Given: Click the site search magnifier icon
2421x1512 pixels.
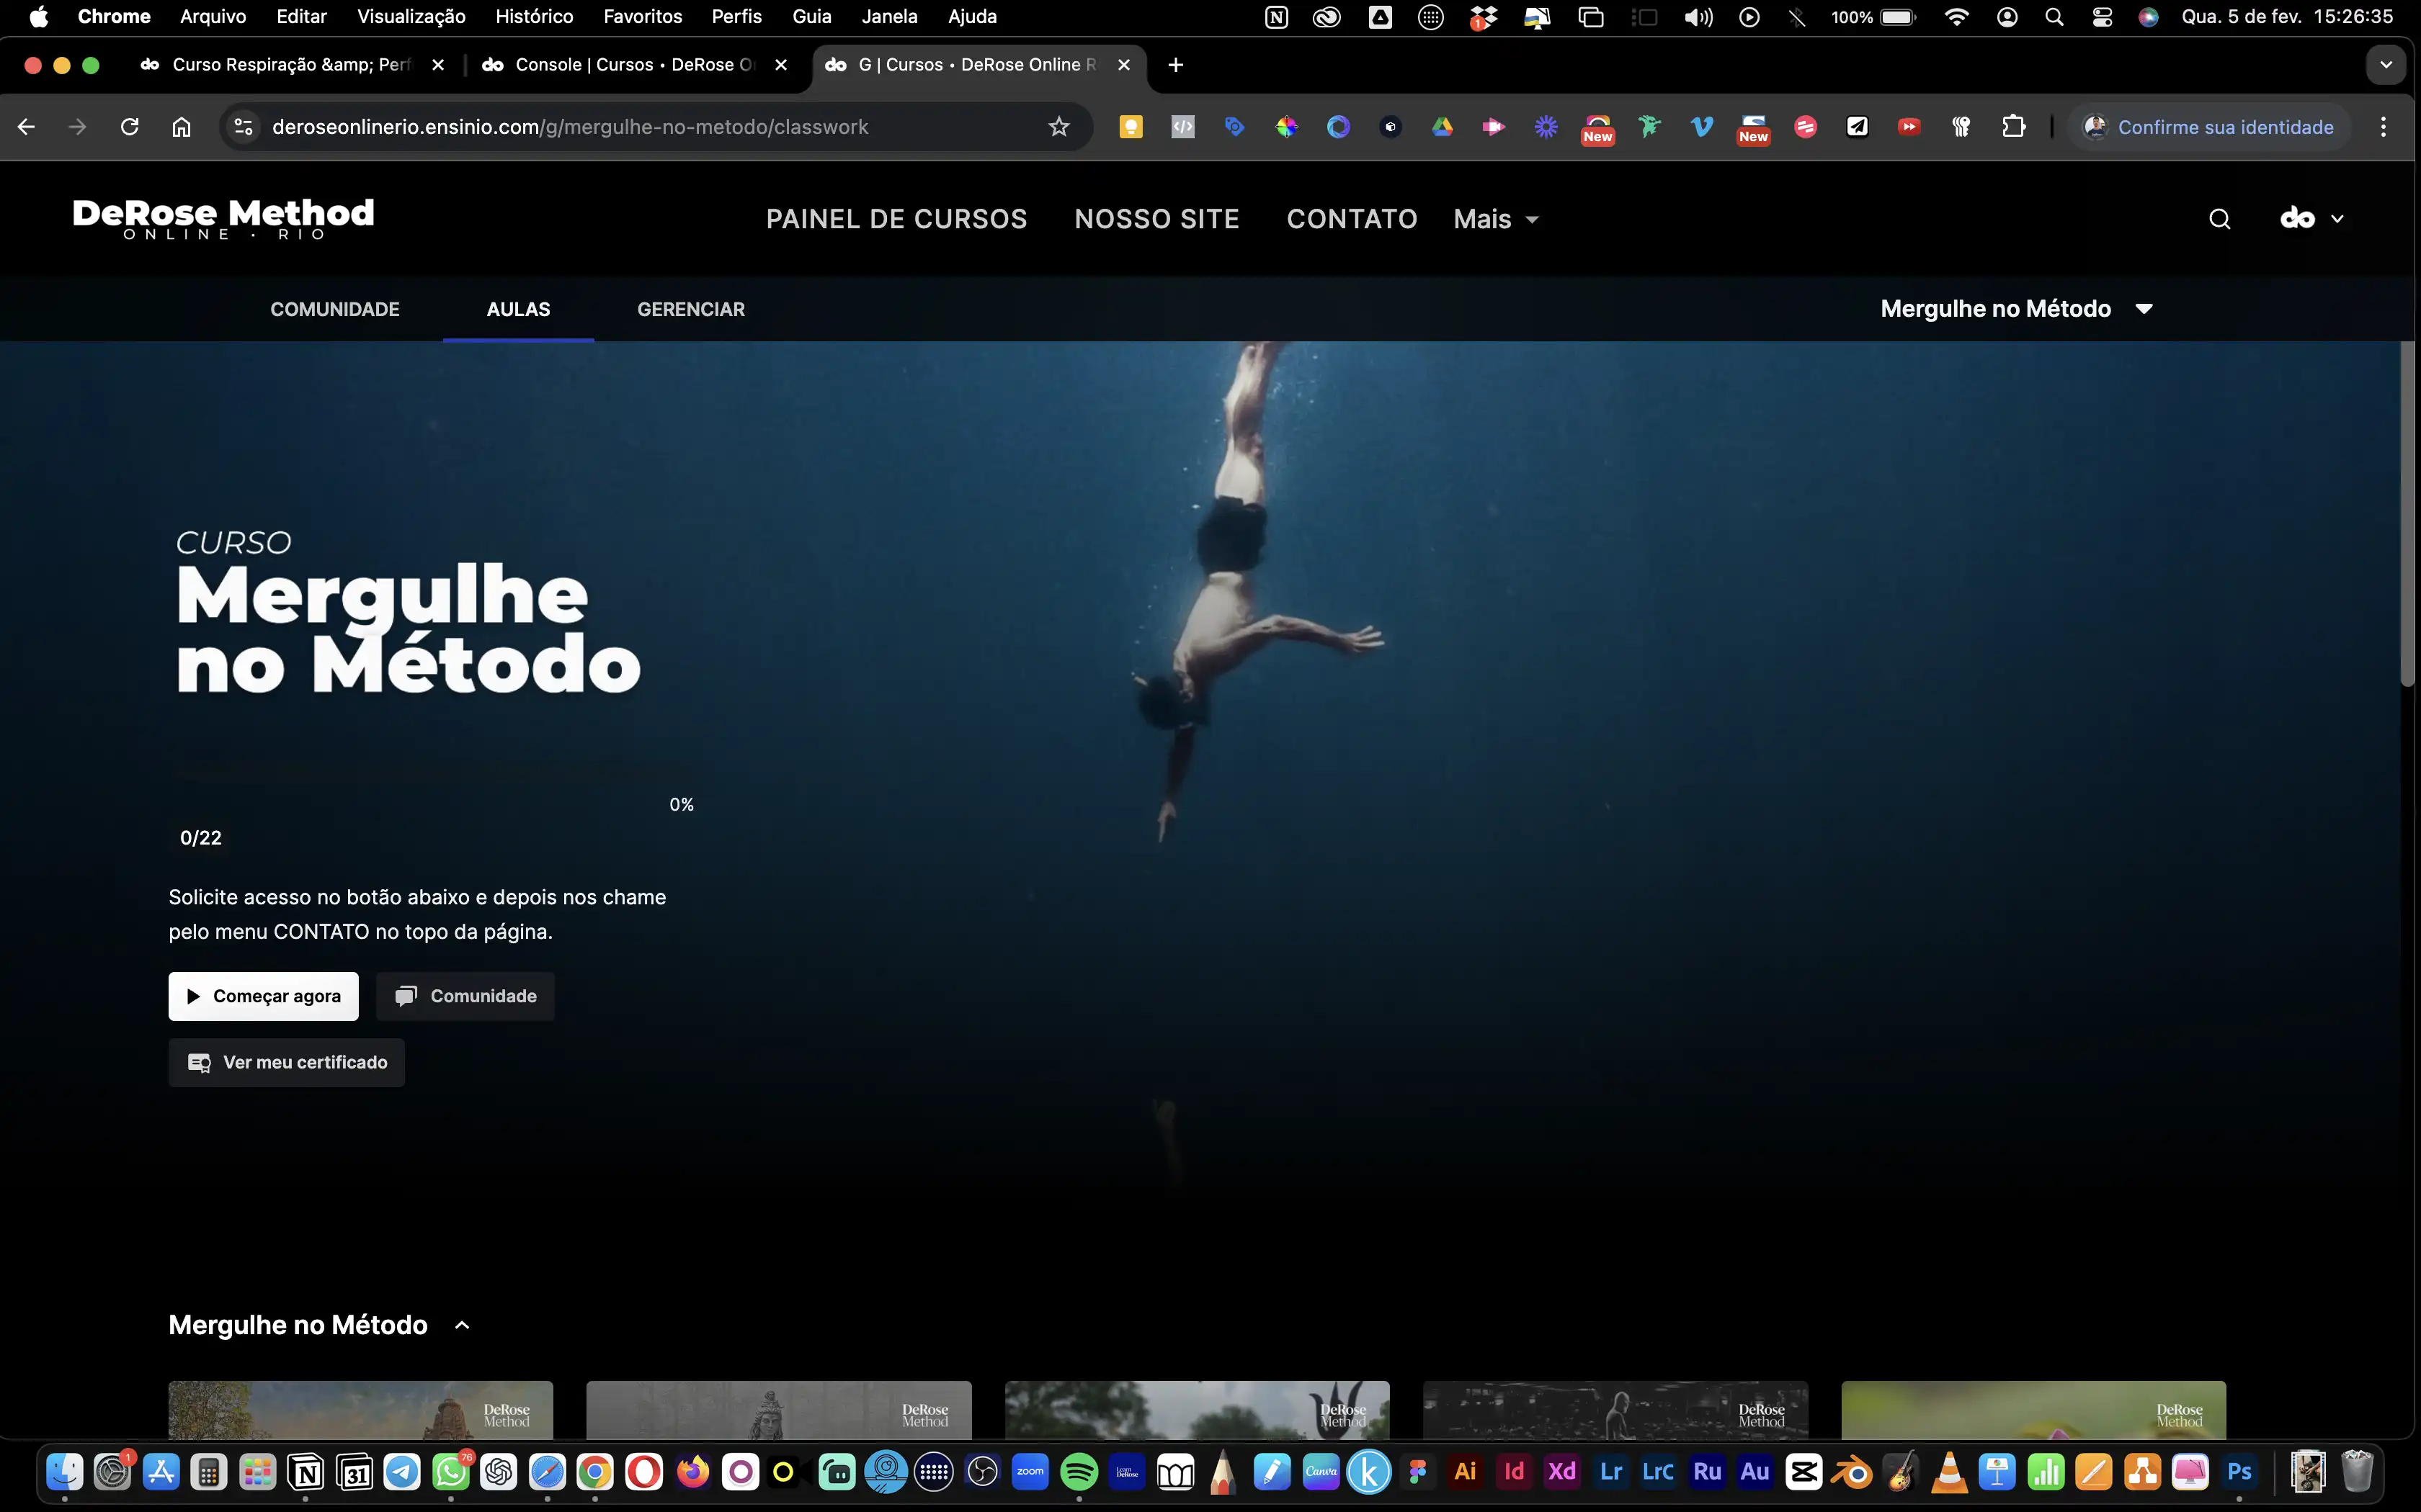Looking at the screenshot, I should [x=2219, y=219].
